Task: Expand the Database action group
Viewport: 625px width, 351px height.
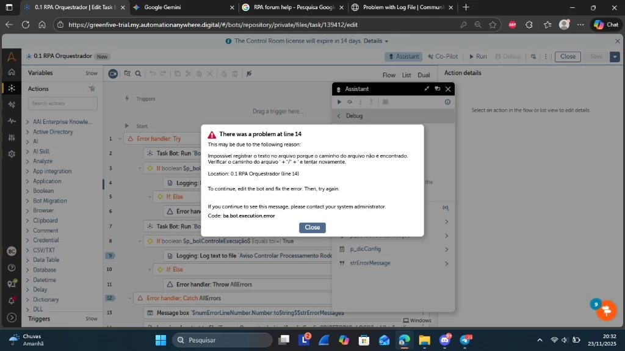Action: pyautogui.click(x=27, y=270)
